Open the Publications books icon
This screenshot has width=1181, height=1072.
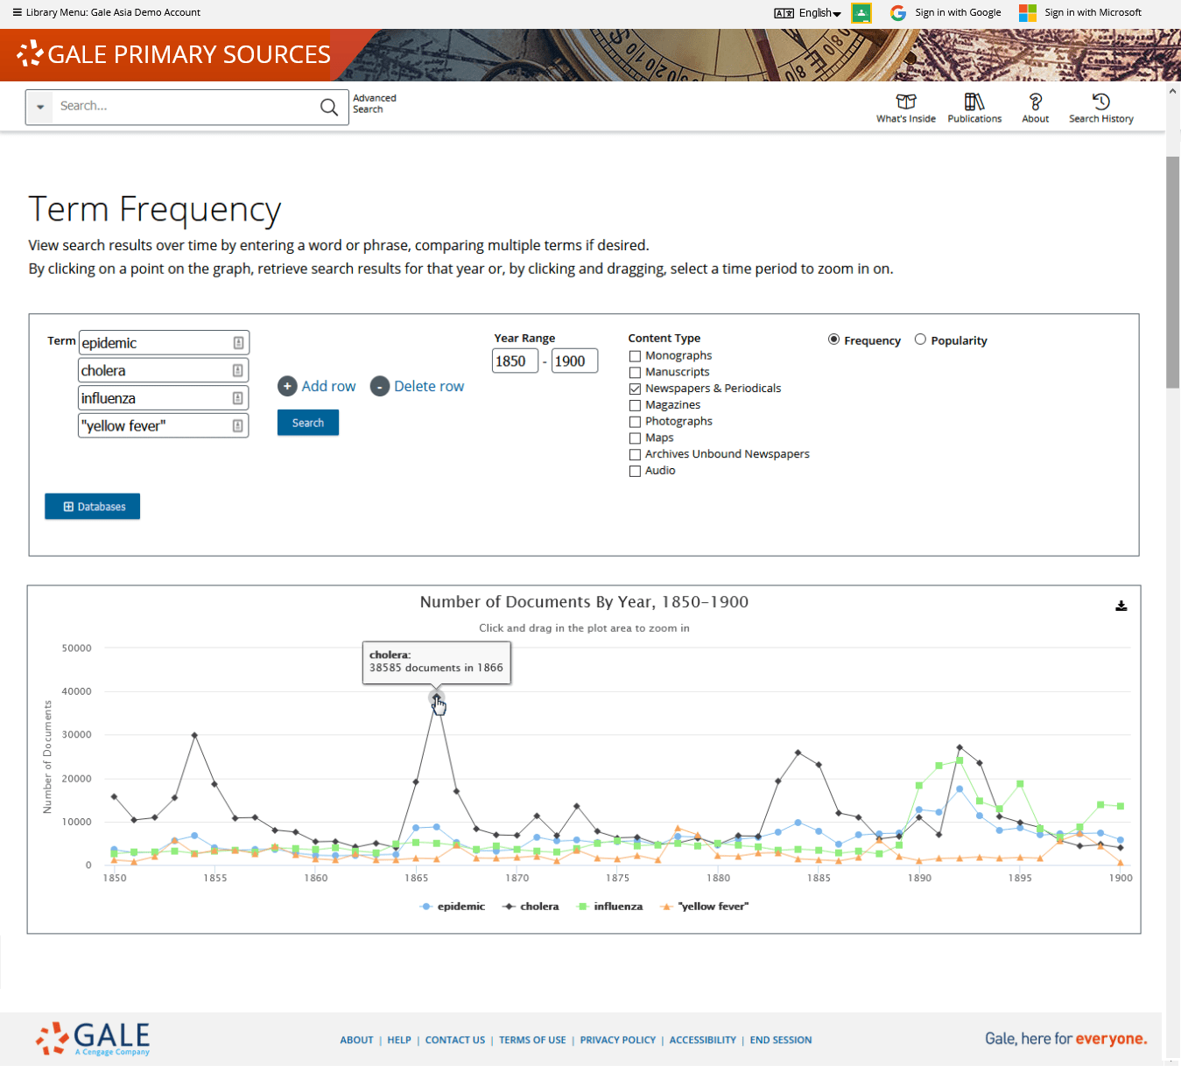click(974, 102)
